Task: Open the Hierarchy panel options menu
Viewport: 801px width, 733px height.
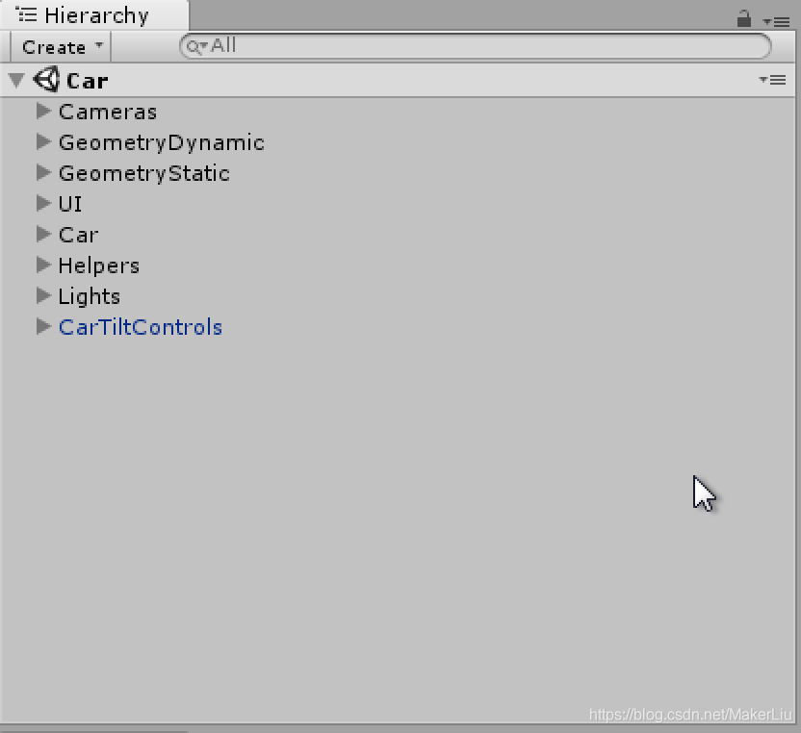Action: 776,21
